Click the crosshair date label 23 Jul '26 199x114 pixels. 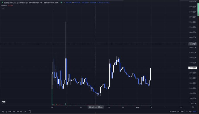click(x=96, y=107)
